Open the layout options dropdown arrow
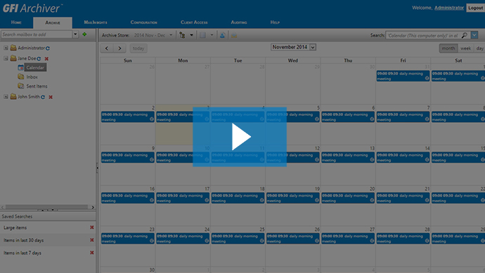 [x=212, y=35]
